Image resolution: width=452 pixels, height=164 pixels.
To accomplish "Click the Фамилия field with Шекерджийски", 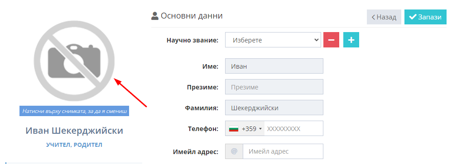I will coord(274,108).
